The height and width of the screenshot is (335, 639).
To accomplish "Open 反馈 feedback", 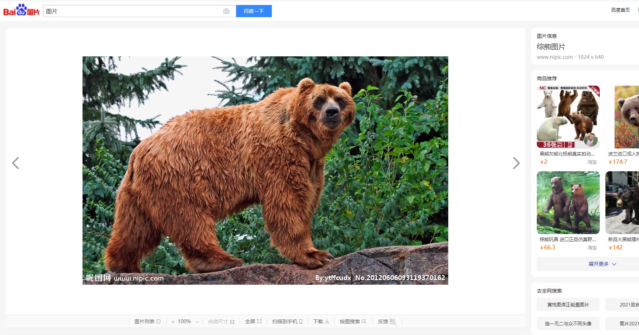I will pyautogui.click(x=387, y=321).
